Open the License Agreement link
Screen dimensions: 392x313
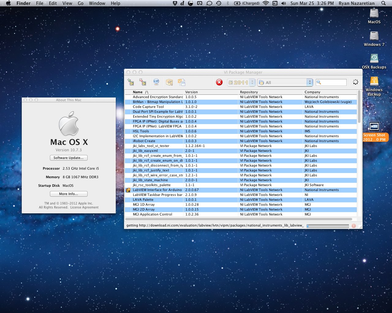pyautogui.click(x=85, y=207)
